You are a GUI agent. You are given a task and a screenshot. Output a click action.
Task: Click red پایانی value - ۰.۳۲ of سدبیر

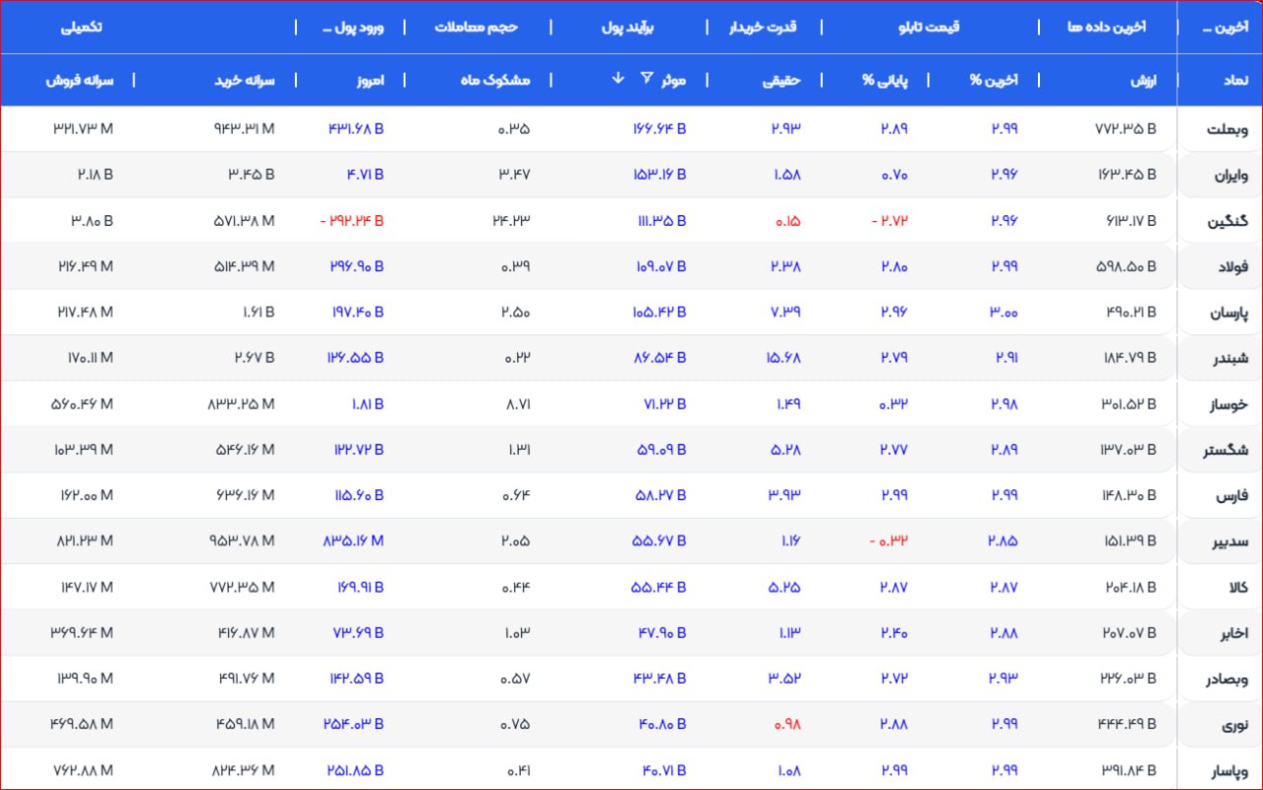(x=889, y=541)
